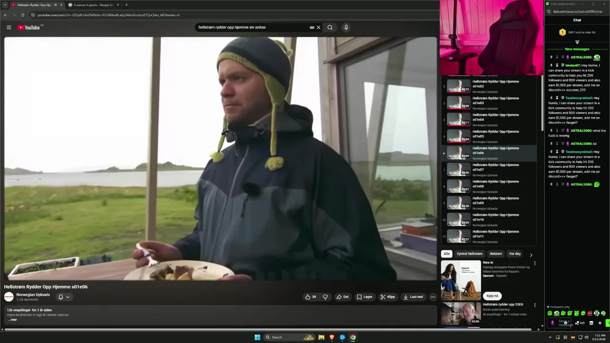This screenshot has height=343, width=610.
Task: Dislike the video with thumbs down
Action: pos(325,297)
